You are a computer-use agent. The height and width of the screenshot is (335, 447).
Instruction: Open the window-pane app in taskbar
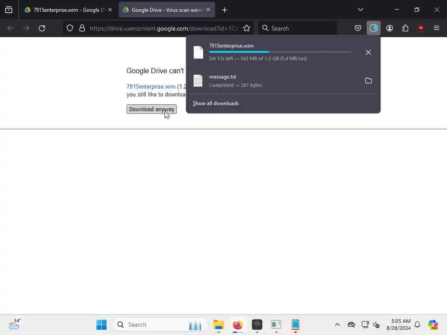point(276,325)
